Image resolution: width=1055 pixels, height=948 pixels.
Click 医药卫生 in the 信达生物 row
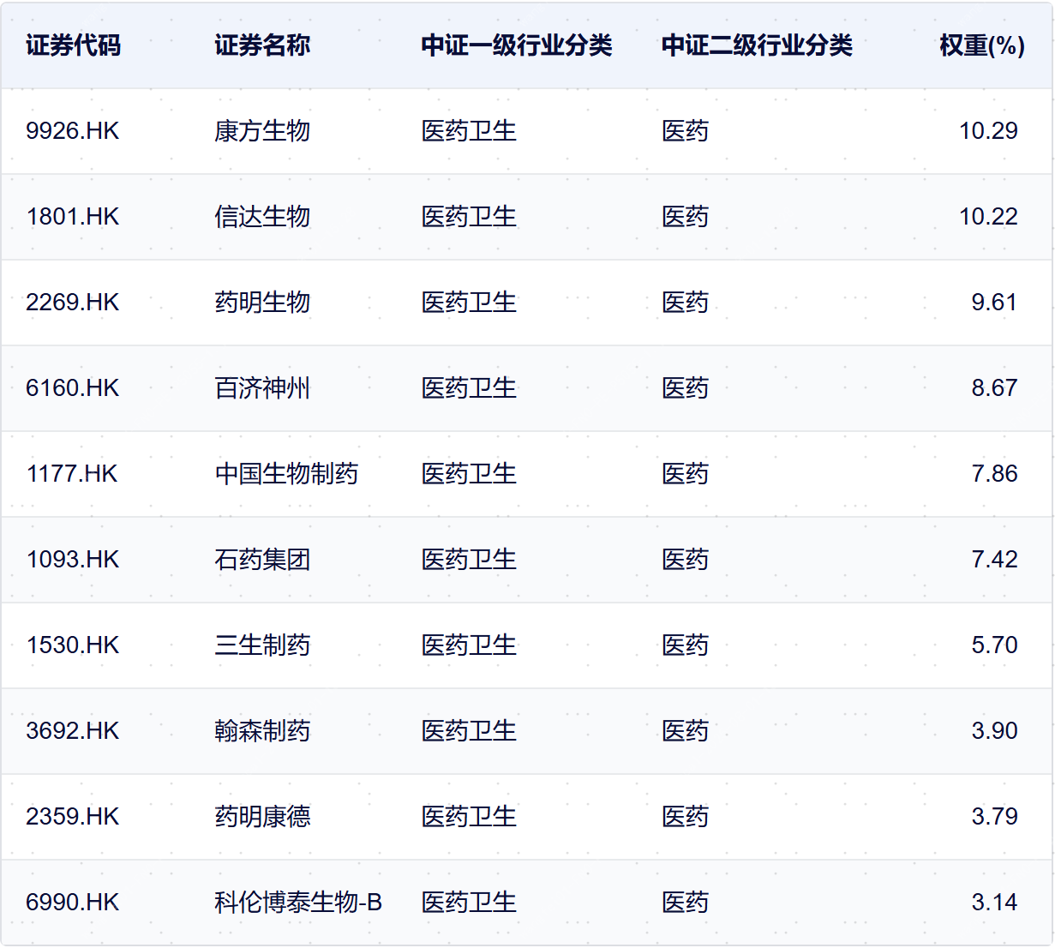pyautogui.click(x=469, y=217)
